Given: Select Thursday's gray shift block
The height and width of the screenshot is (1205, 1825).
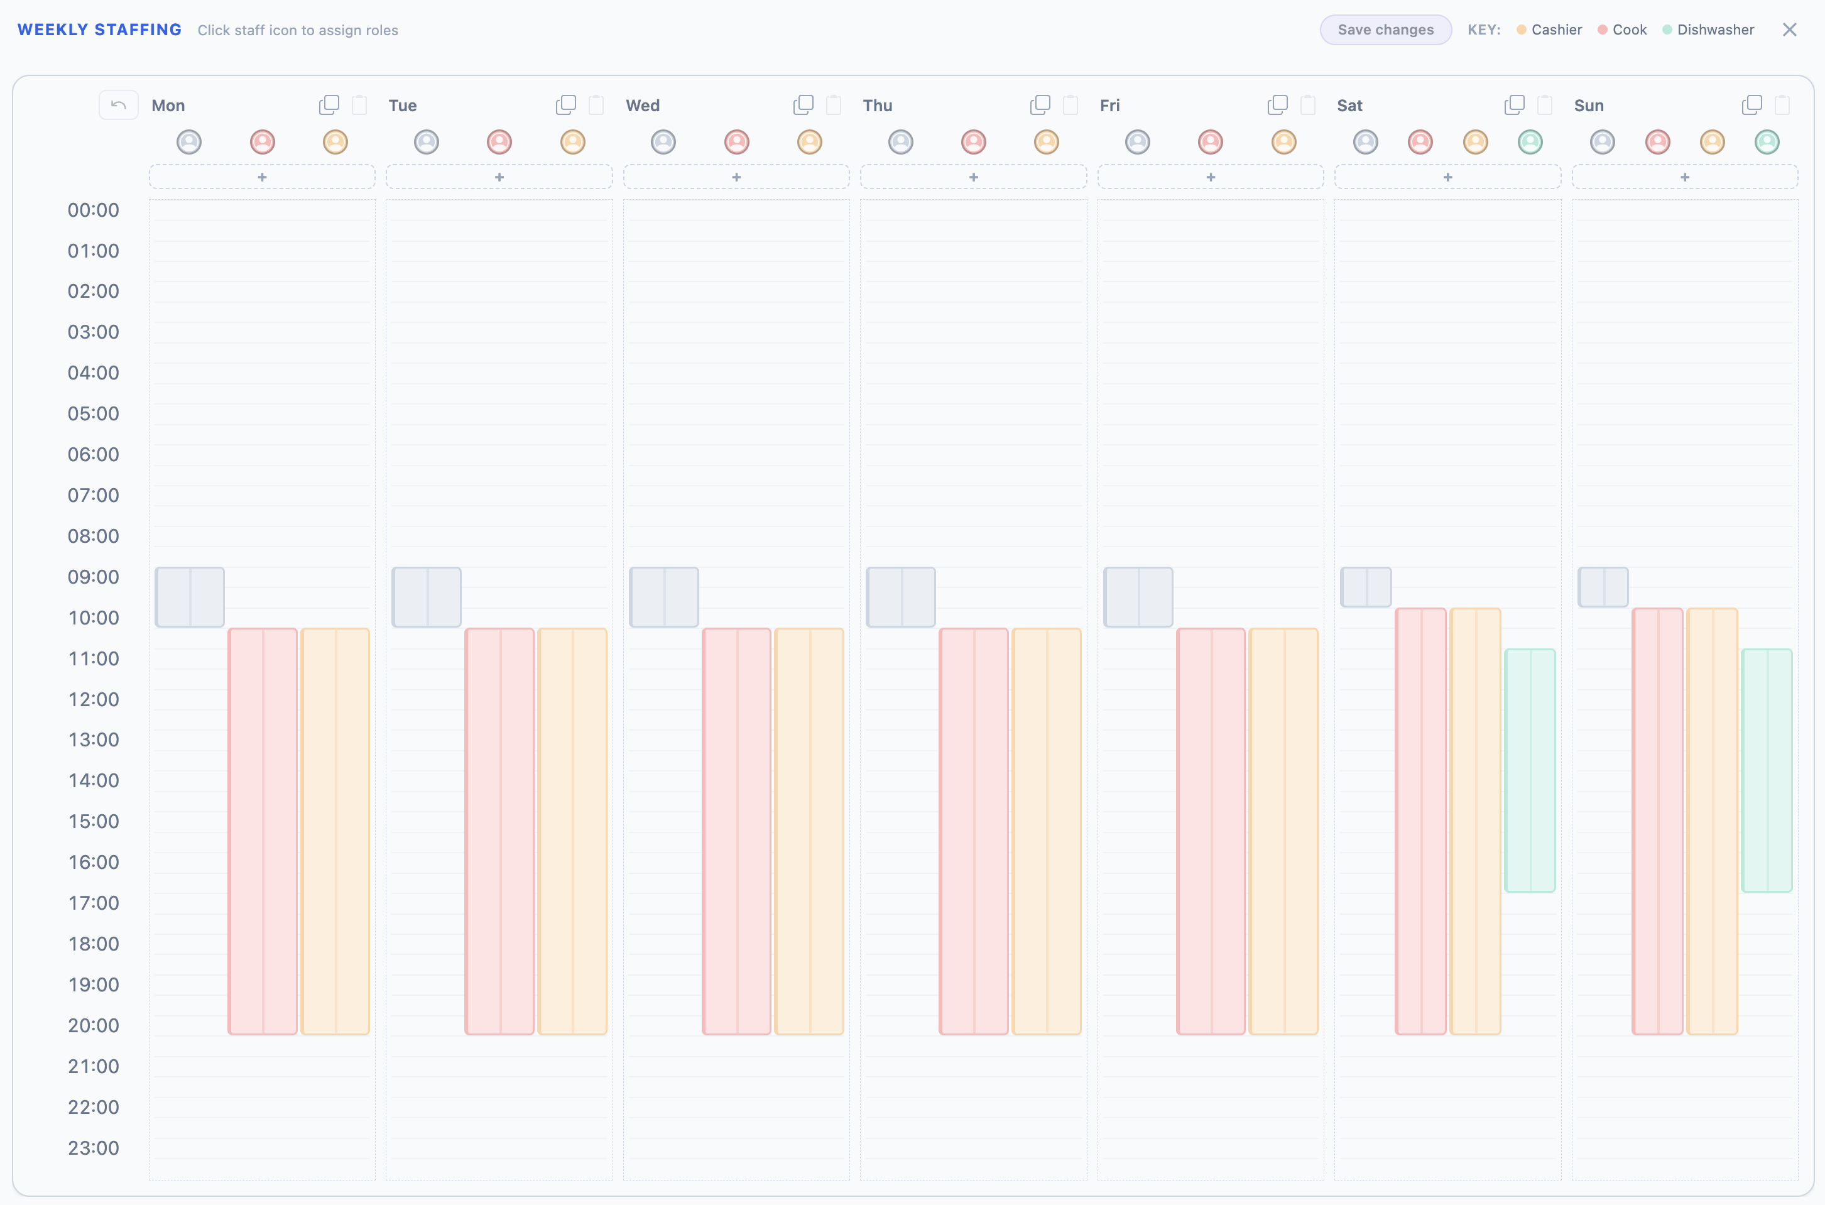Looking at the screenshot, I should click(x=901, y=597).
